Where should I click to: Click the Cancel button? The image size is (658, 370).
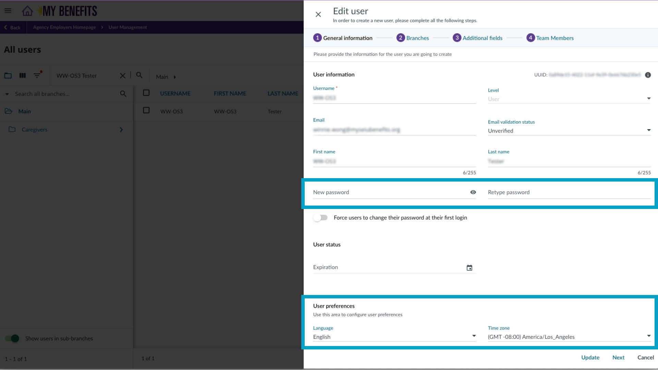(645, 357)
